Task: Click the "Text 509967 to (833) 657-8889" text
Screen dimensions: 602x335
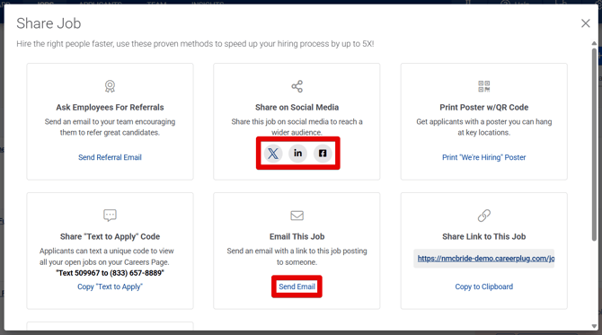Action: 110,273
